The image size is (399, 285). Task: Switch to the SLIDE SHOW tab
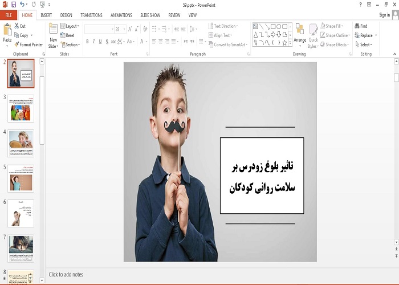click(x=150, y=15)
